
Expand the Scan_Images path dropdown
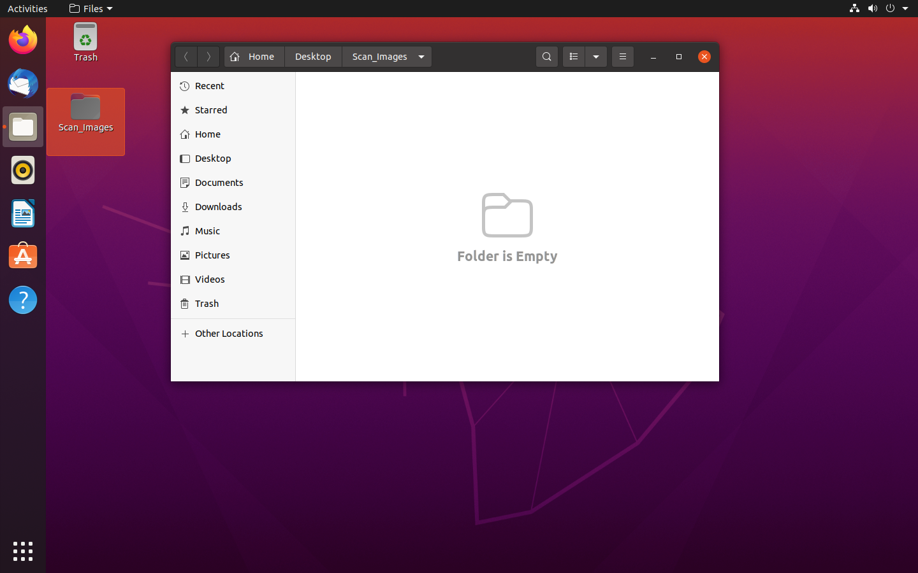pyautogui.click(x=421, y=57)
